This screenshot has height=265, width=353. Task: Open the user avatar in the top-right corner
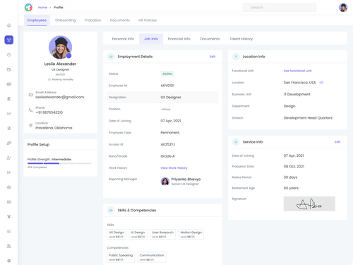[x=343, y=8]
